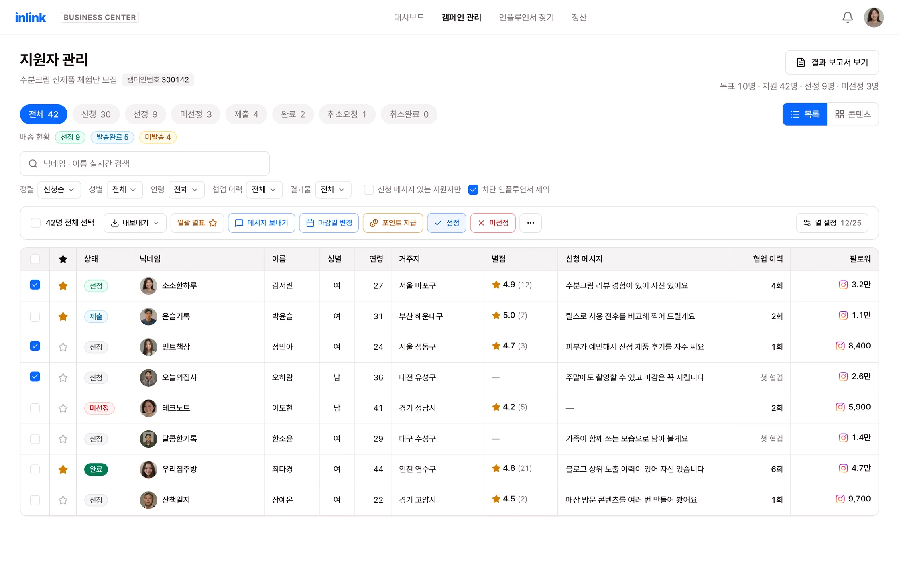899x562 pixels.
Task: Select the 선정 9 tab
Action: coord(145,114)
